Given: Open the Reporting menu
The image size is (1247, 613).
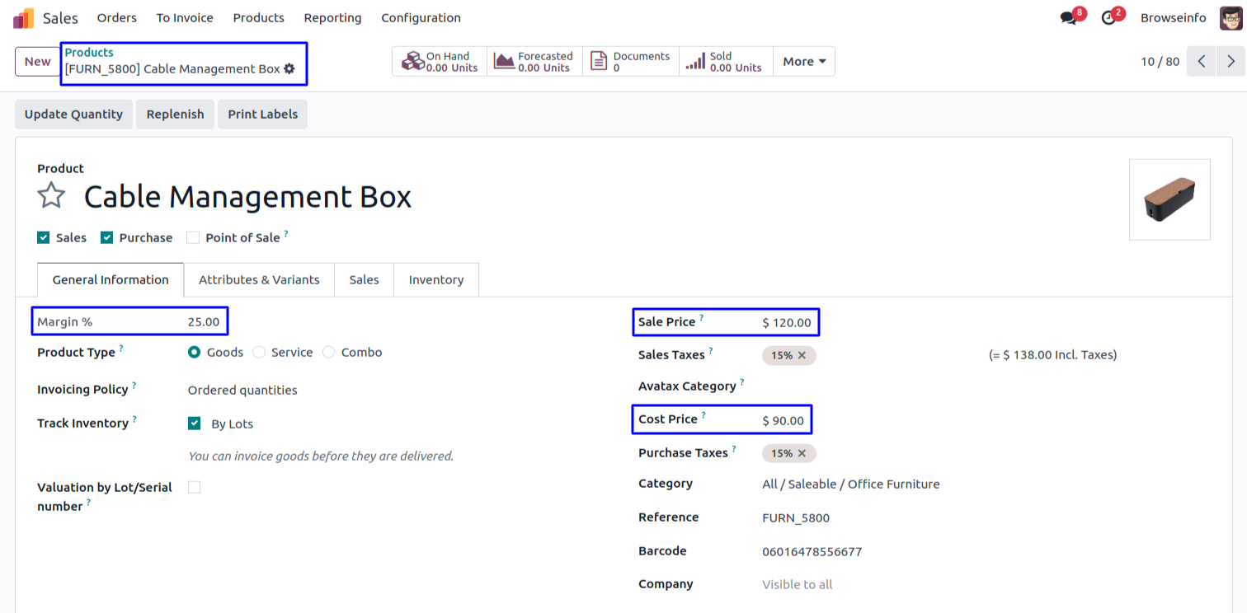Looking at the screenshot, I should [332, 18].
